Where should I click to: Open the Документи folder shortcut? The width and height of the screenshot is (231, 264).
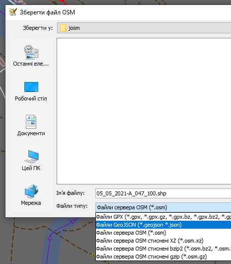[31, 125]
